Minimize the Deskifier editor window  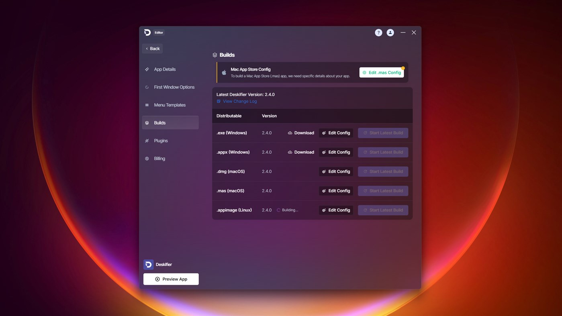tap(403, 33)
